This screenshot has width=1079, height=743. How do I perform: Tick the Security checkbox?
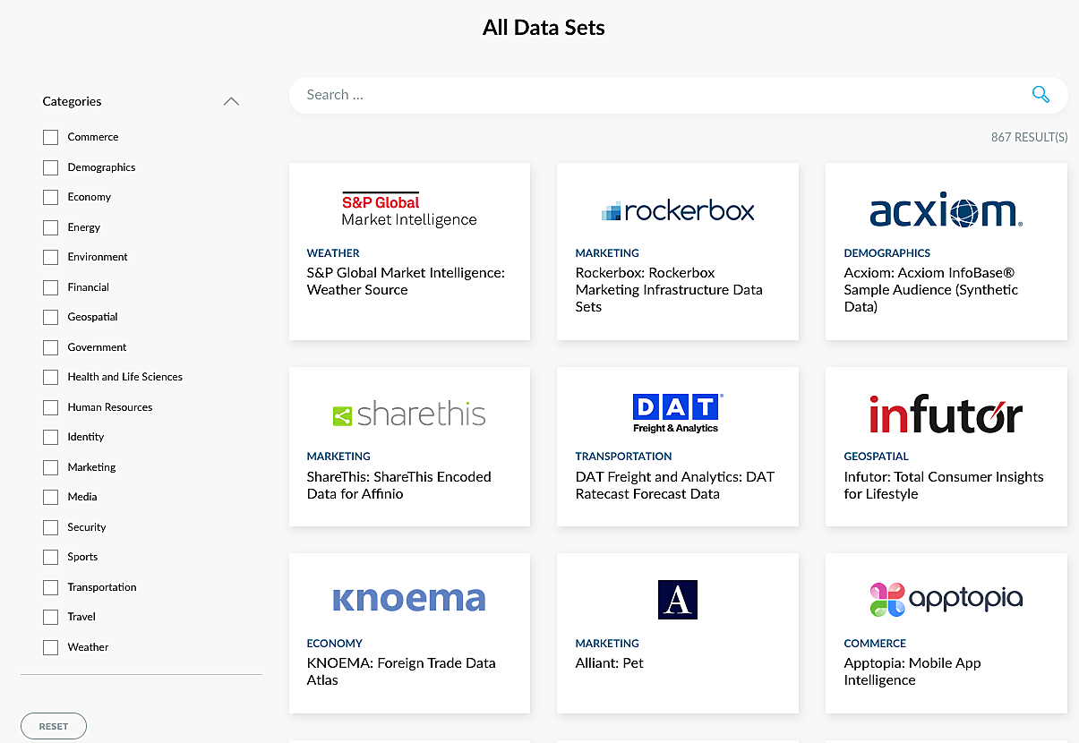(x=50, y=527)
